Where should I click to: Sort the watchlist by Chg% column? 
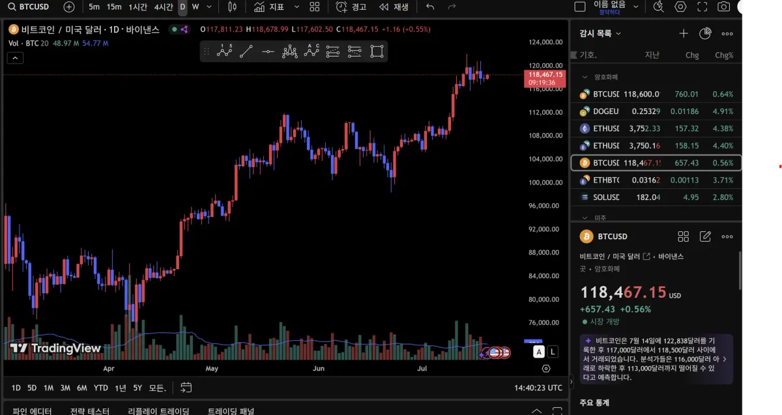pos(724,55)
